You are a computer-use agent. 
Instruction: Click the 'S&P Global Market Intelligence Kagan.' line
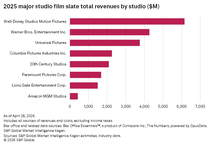[x=35, y=131]
